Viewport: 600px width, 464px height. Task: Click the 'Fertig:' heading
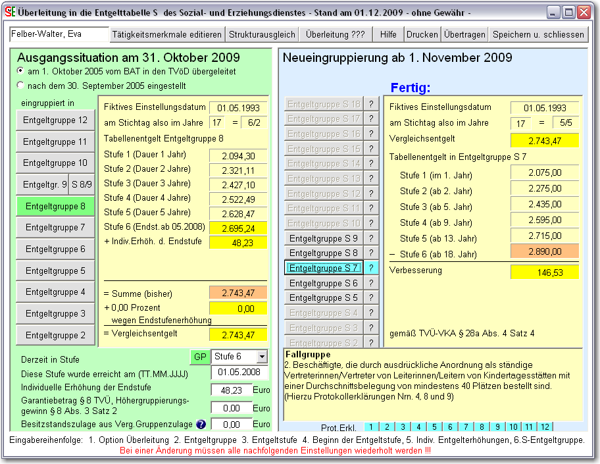(x=411, y=88)
